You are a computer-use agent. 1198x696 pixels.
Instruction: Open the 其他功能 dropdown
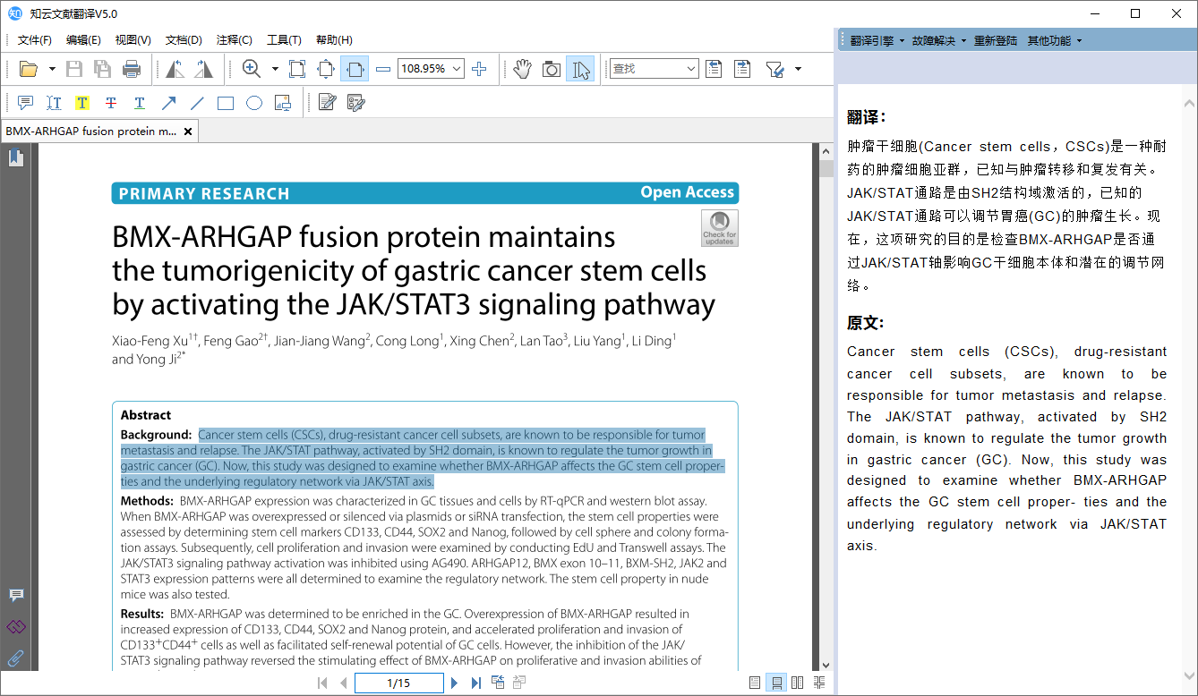point(1054,40)
